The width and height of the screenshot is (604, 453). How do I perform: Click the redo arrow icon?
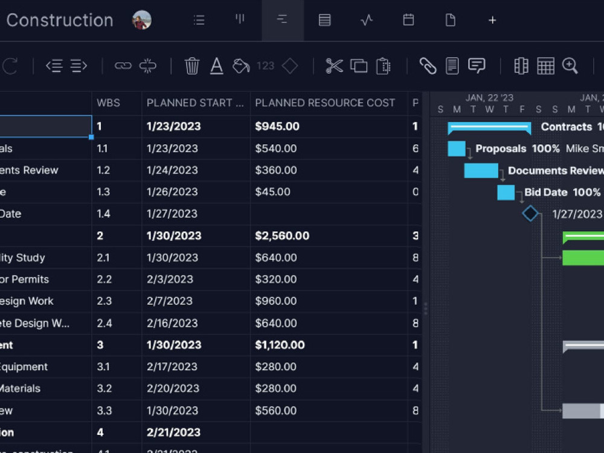(x=10, y=66)
